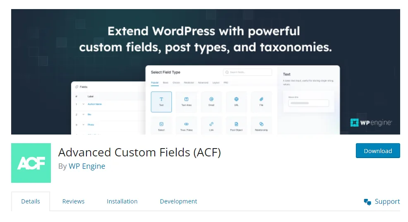Select the Email field type tile
Screen dimensions: 408x222
(x=211, y=102)
